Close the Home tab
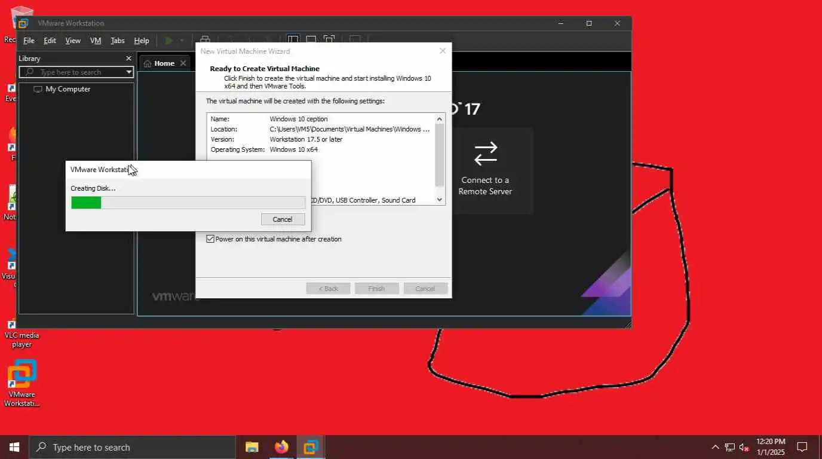The width and height of the screenshot is (822, 459). click(183, 63)
